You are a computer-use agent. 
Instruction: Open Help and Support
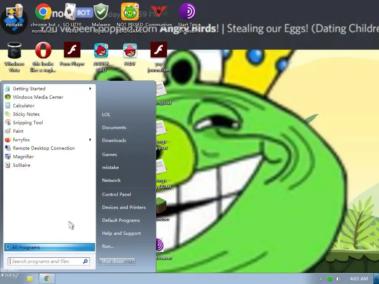coord(121,233)
